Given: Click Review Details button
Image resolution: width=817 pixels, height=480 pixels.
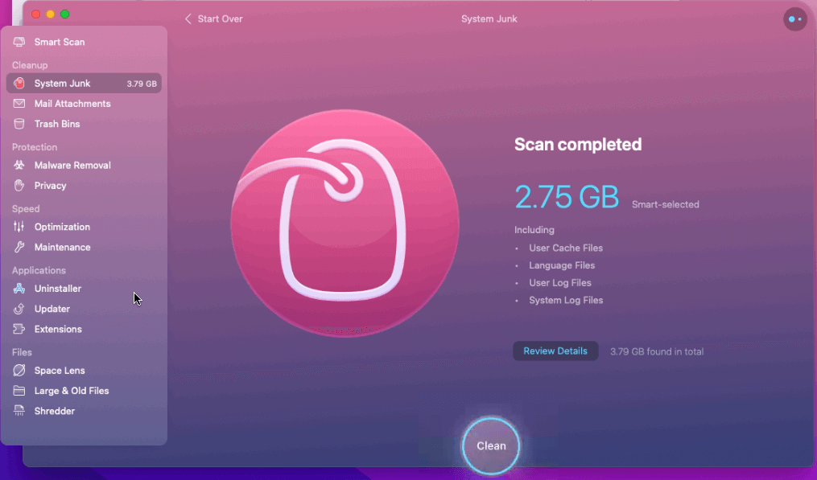Looking at the screenshot, I should pos(555,351).
